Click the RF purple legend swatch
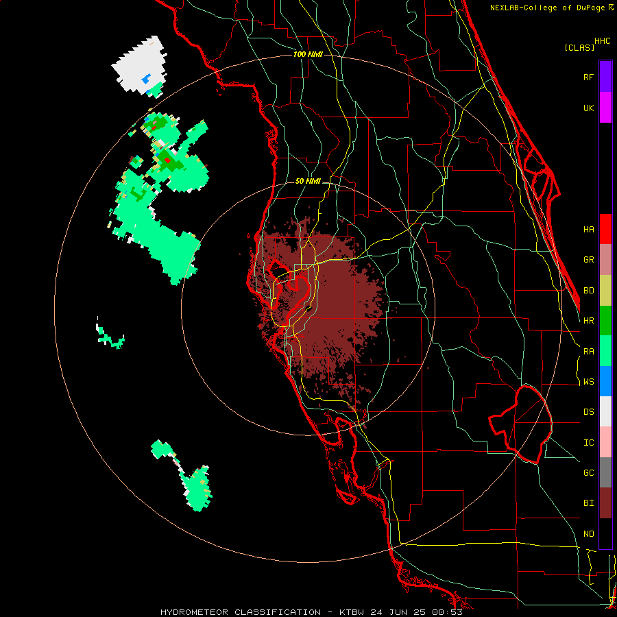This screenshot has width=617, height=617. 605,77
